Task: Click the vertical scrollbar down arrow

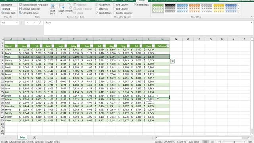Action: (252, 134)
